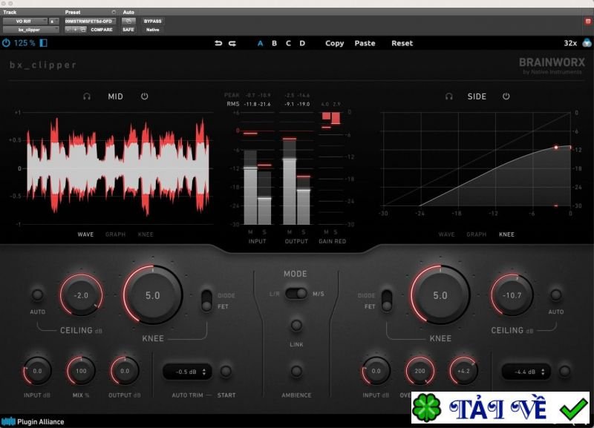Open the 32x oversampling menu
Viewport: 594px width, 428px height.
[570, 43]
